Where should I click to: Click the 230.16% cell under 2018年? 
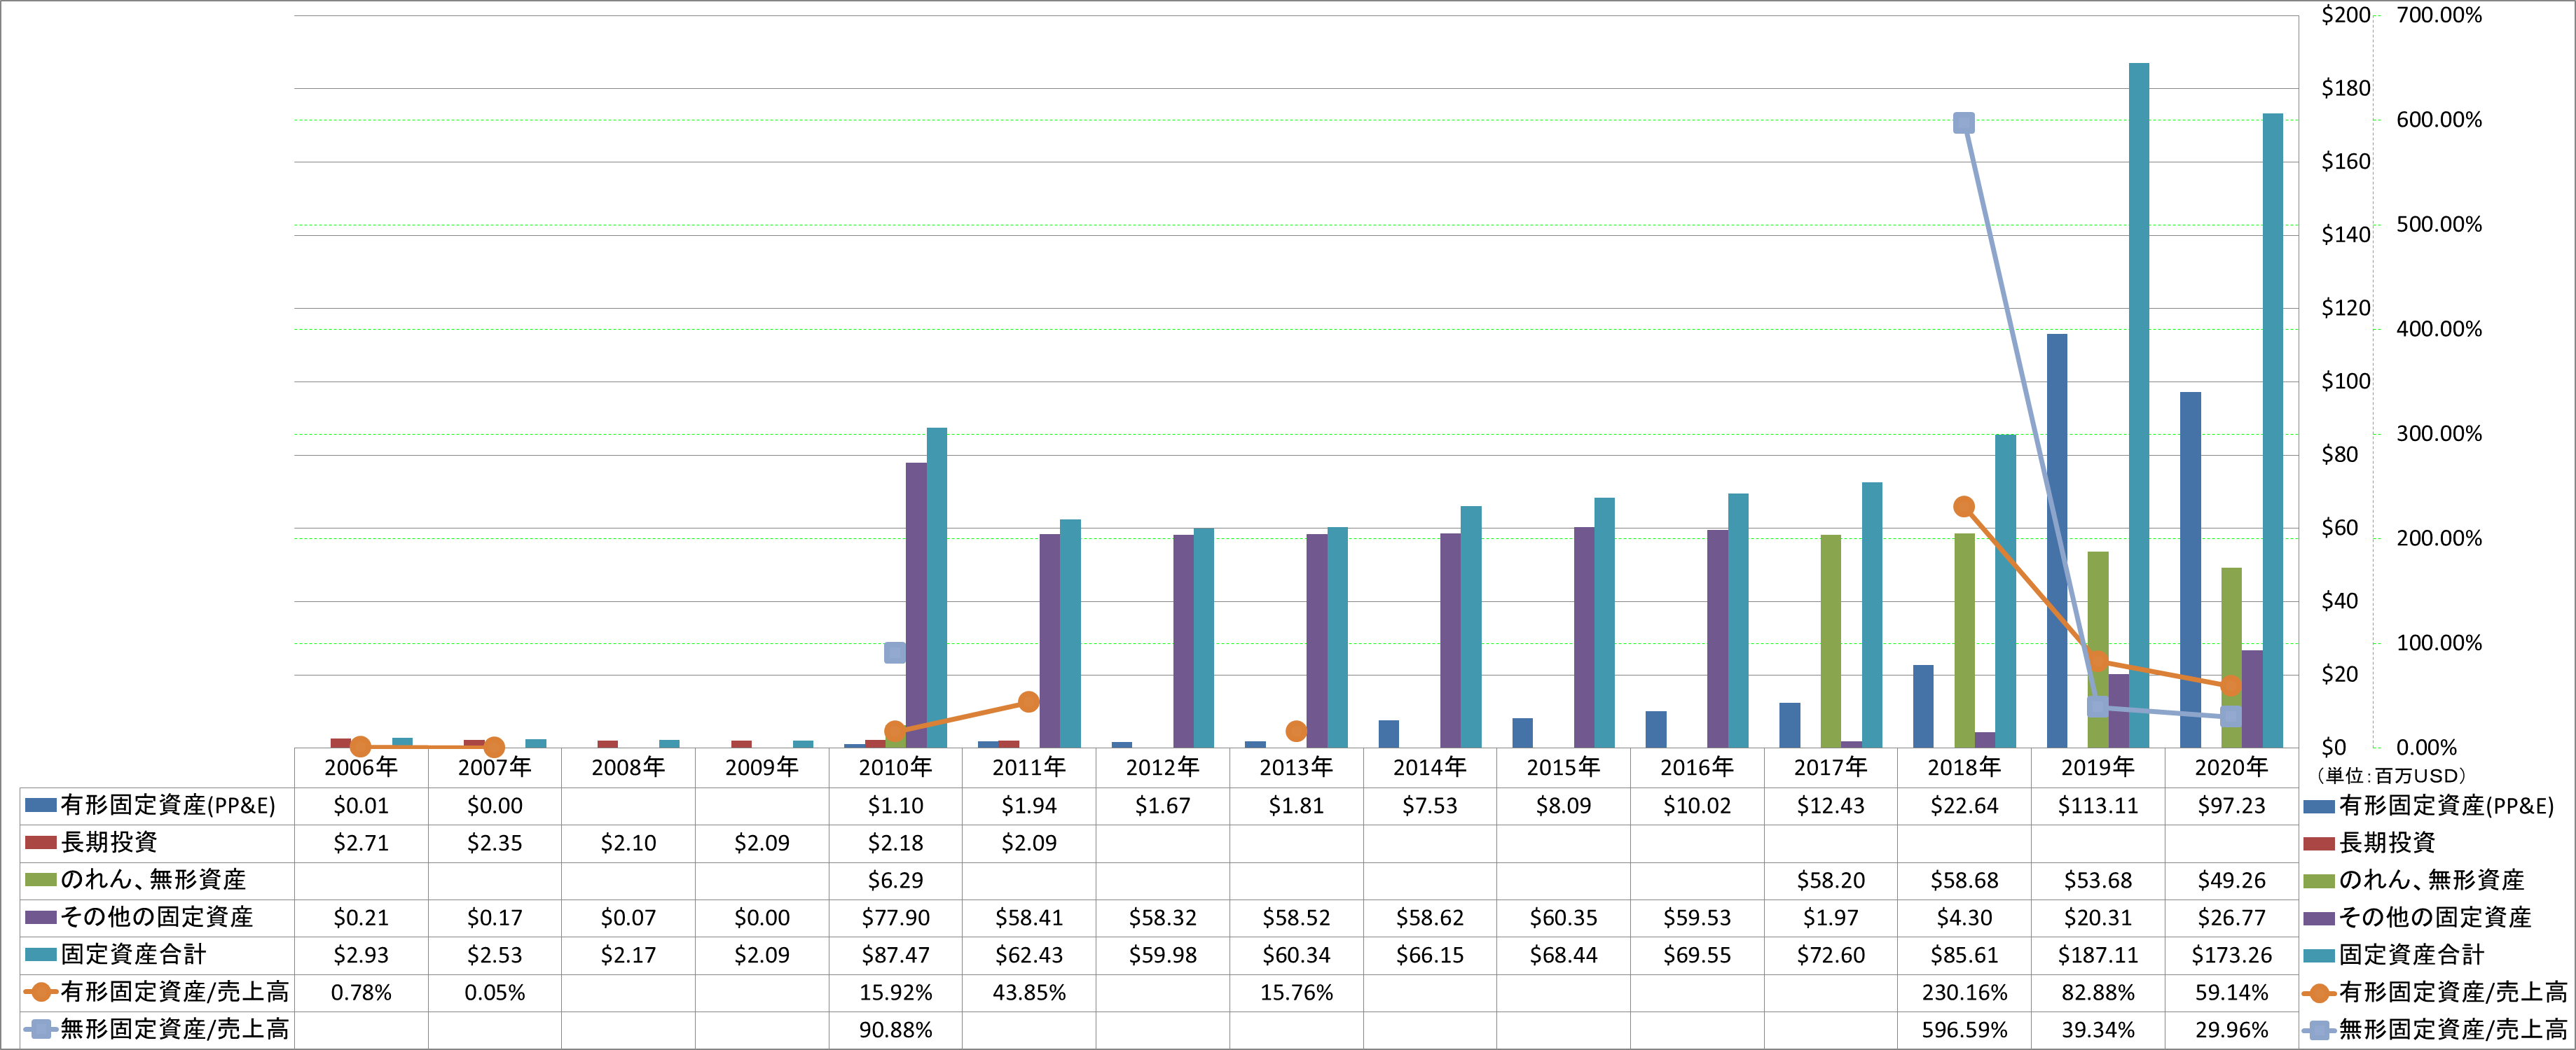[1964, 993]
